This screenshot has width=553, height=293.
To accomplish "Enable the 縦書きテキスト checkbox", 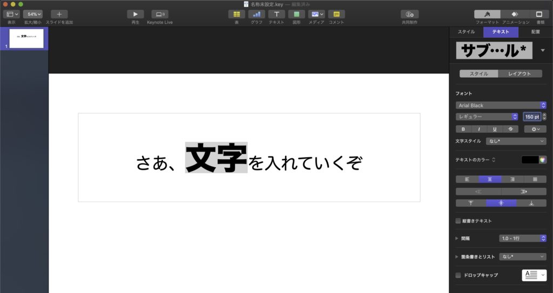I will pos(458,221).
